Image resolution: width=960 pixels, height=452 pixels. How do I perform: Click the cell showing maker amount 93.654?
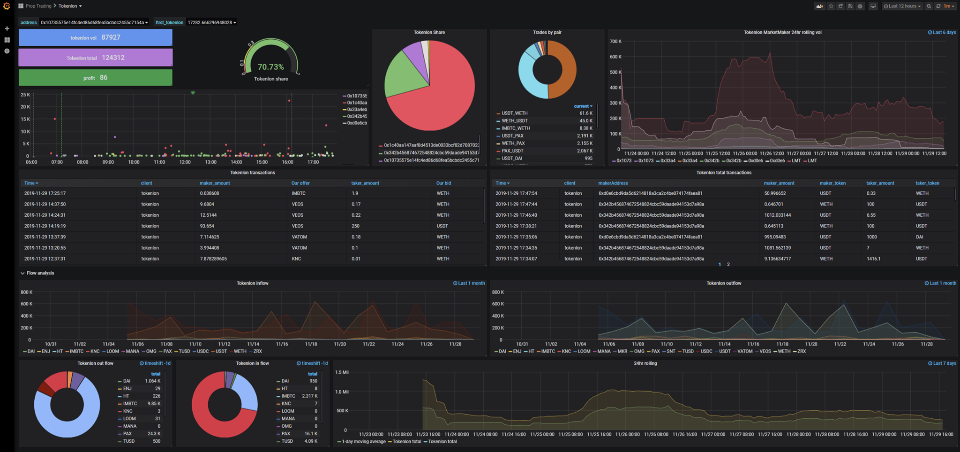tap(241, 226)
